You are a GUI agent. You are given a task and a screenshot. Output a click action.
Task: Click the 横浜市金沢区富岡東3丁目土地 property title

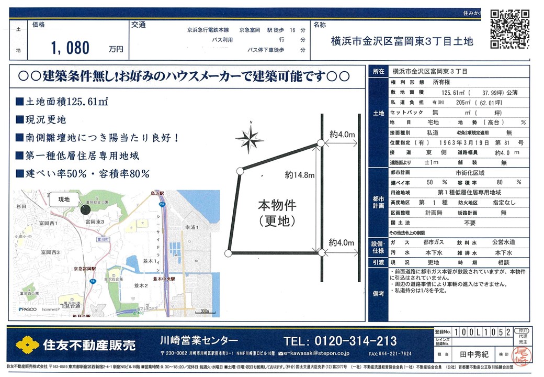coord(401,41)
